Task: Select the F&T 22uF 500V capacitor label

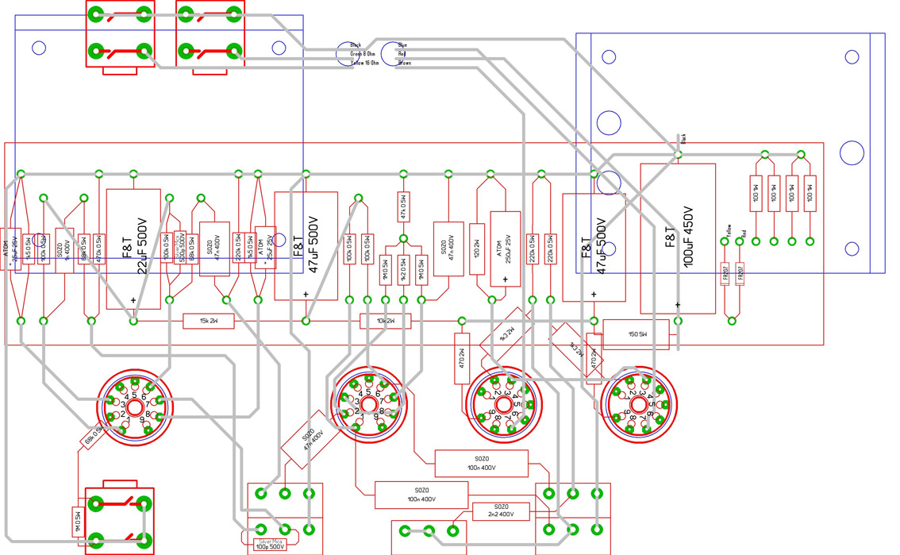Action: tap(134, 247)
